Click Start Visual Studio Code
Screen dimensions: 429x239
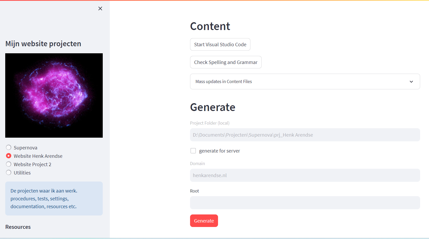220,44
